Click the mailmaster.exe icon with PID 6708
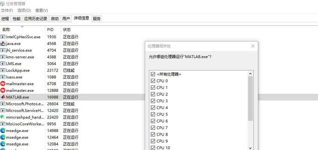The width and height of the screenshot is (318, 150). coord(3,84)
